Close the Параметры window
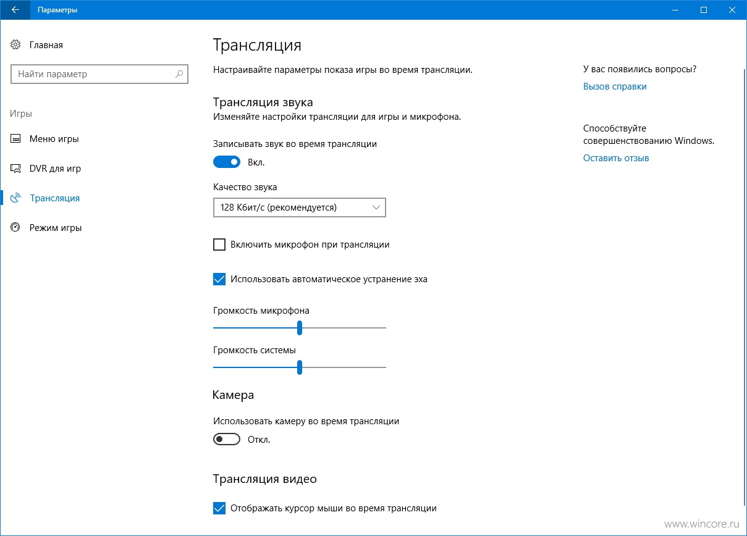The width and height of the screenshot is (747, 536). click(x=732, y=10)
